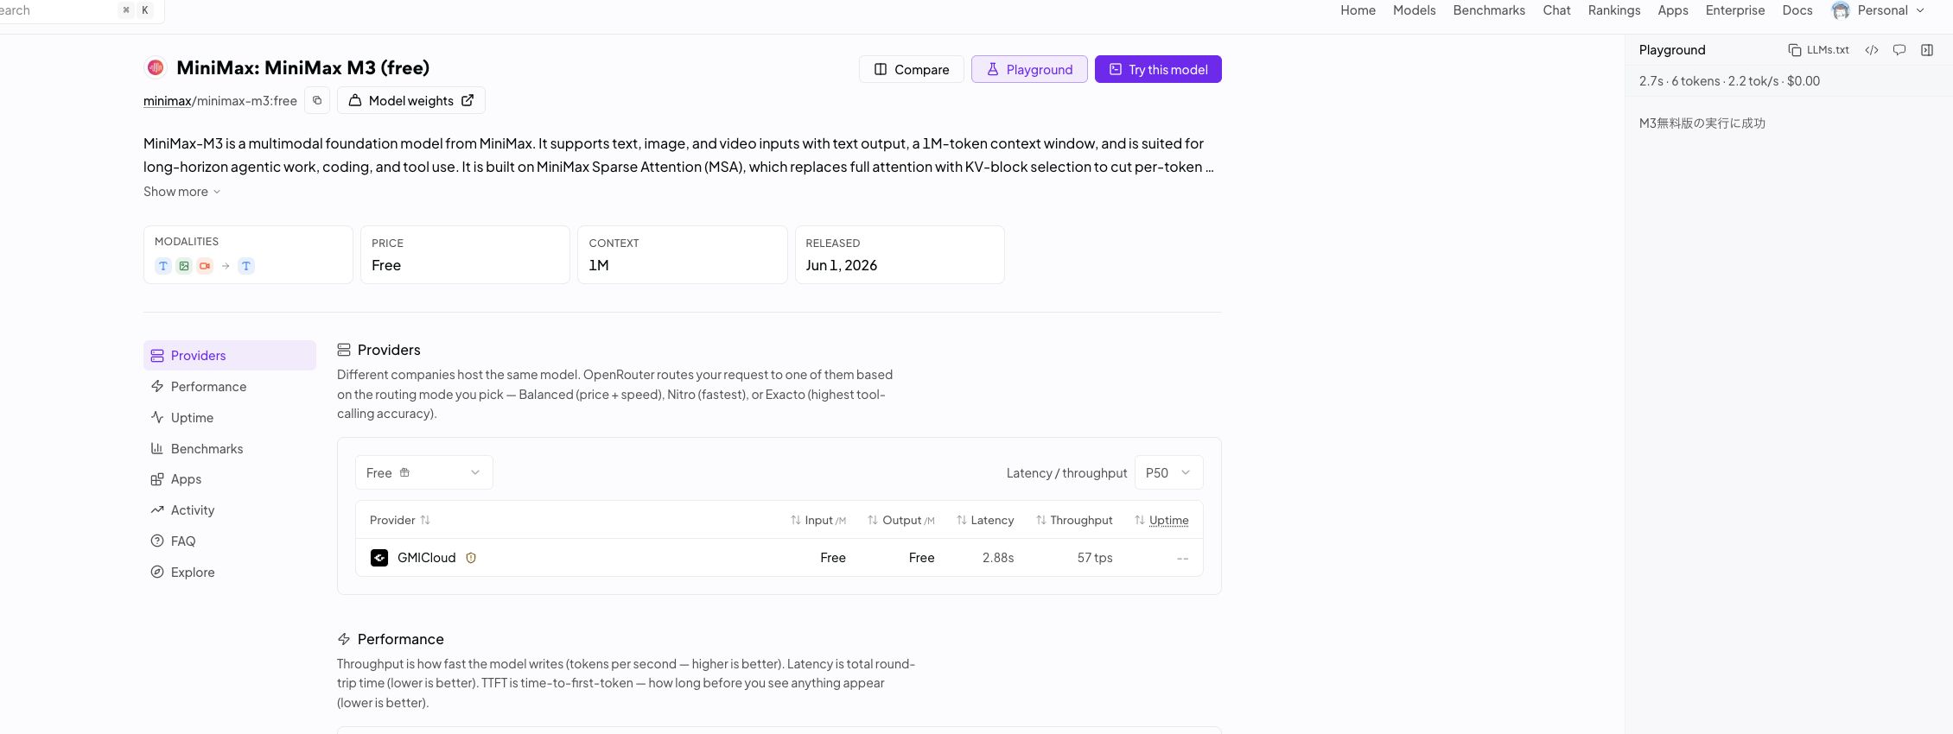Follow the minimax author link
The image size is (1953, 734).
click(x=167, y=101)
